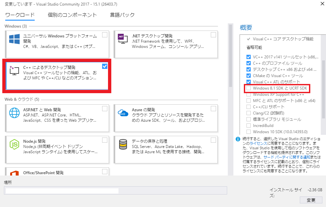Switch to the ワークロード tab
The height and width of the screenshot is (207, 326).
click(x=20, y=15)
